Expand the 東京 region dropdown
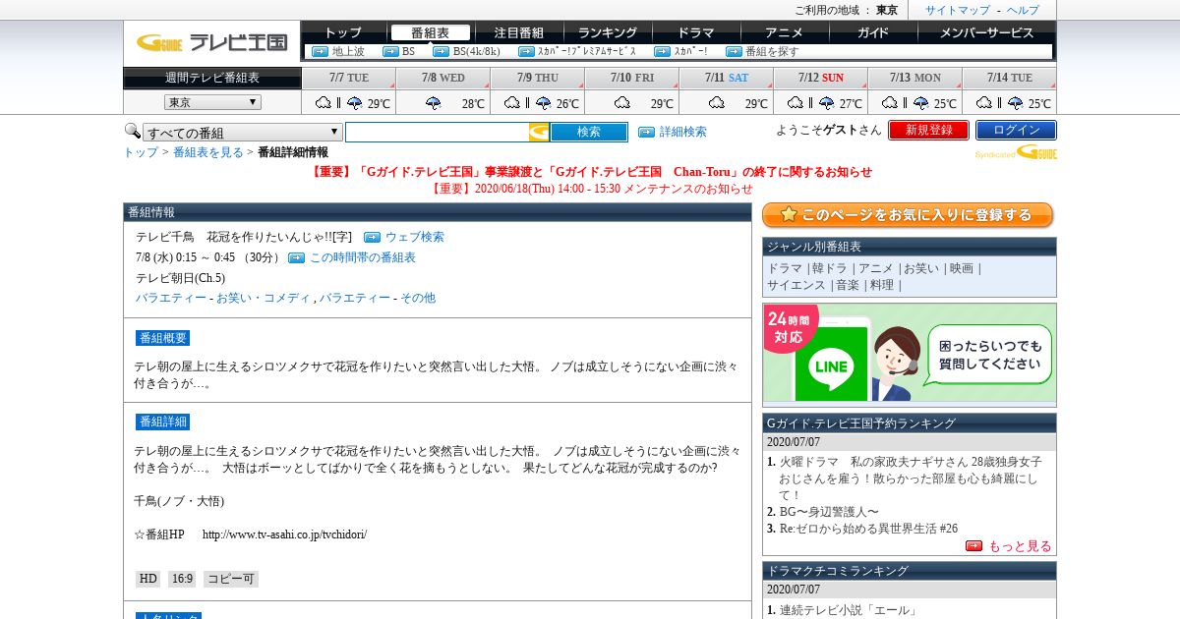 pyautogui.click(x=212, y=102)
